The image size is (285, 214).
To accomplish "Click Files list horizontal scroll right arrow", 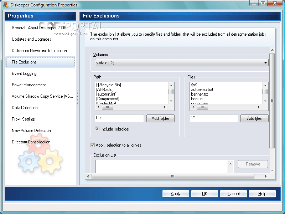I will tap(259, 107).
